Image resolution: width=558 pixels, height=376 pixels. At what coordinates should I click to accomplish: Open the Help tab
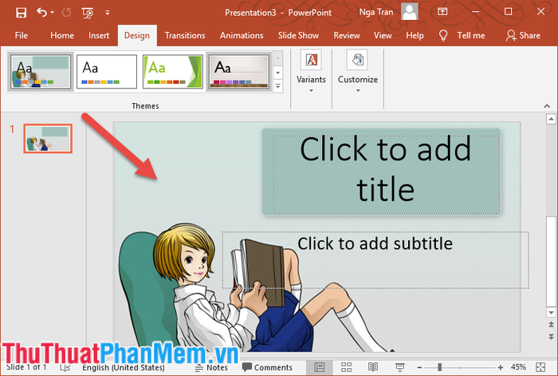point(415,35)
